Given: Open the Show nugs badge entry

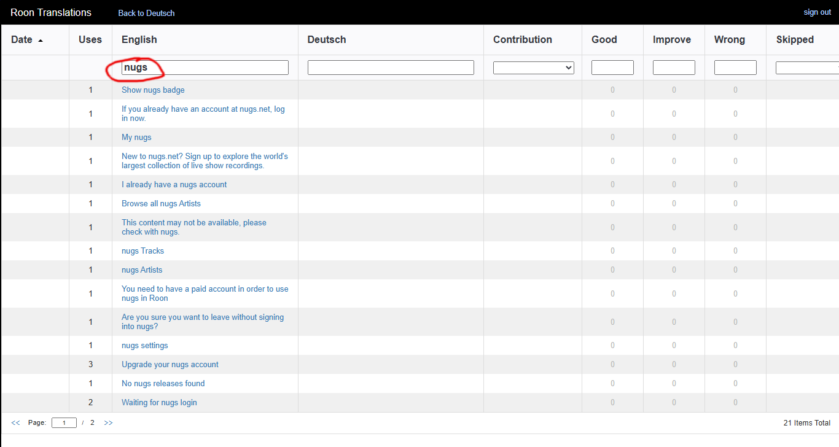Looking at the screenshot, I should (153, 90).
